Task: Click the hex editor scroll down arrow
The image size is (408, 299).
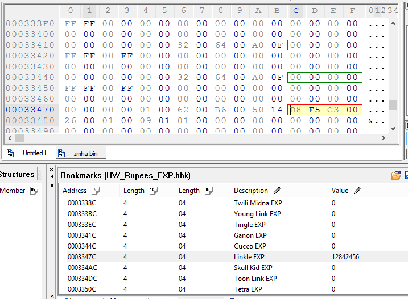Action: tap(393, 128)
